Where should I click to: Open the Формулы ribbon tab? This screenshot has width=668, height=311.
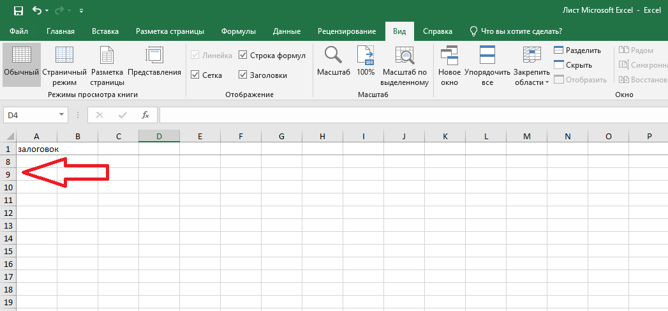coord(239,31)
